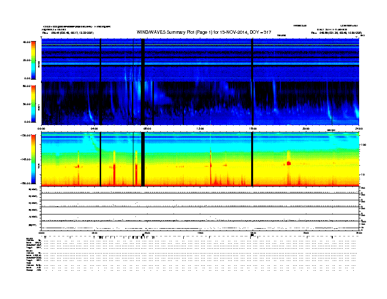
Task: Click the RAD1 vertical axis label beside spectrogram
Action: 39,107
